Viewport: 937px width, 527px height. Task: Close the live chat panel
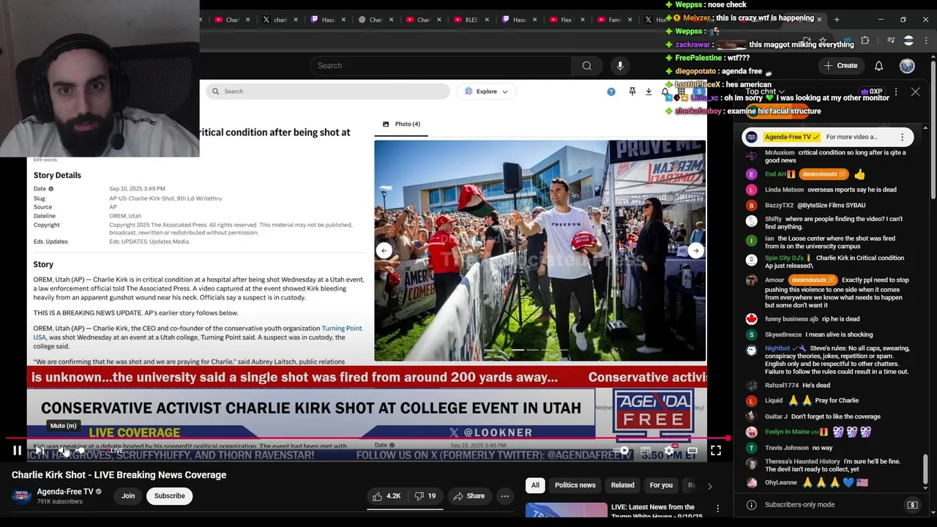915,91
